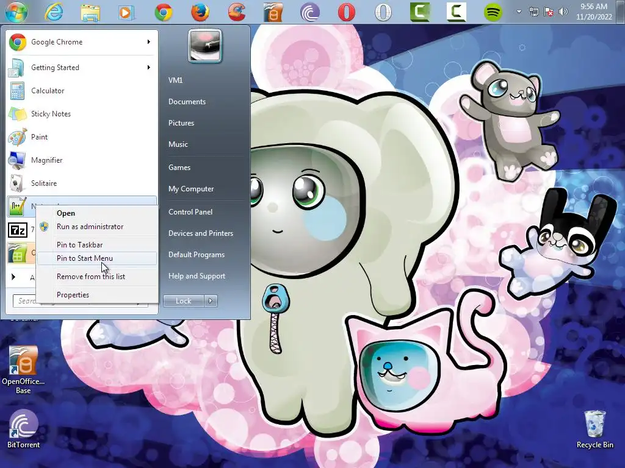Viewport: 625px width, 468px height.
Task: Open the VM1 user folder link
Action: [175, 80]
